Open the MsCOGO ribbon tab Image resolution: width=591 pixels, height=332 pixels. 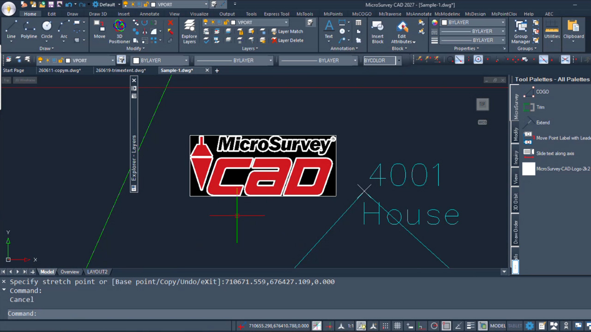(x=362, y=14)
